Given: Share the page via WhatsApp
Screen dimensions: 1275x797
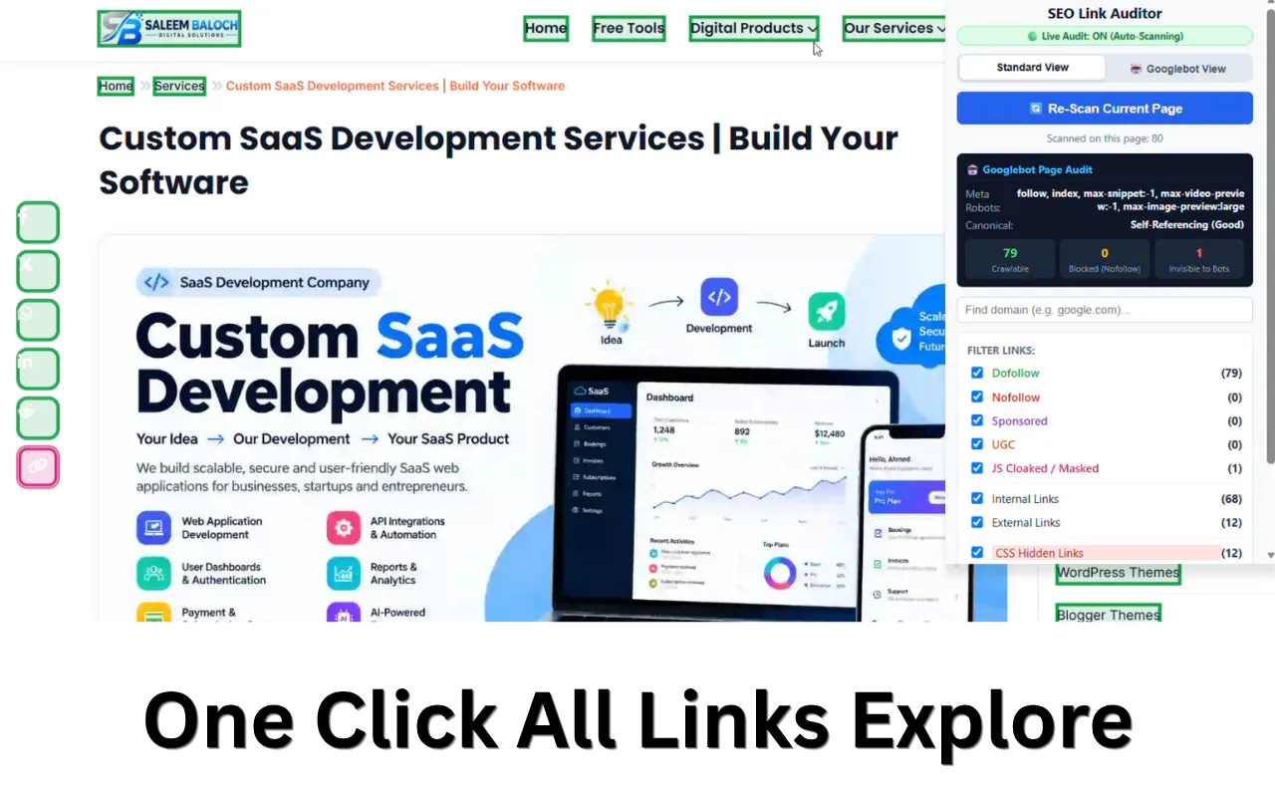Looking at the screenshot, I should pyautogui.click(x=38, y=320).
